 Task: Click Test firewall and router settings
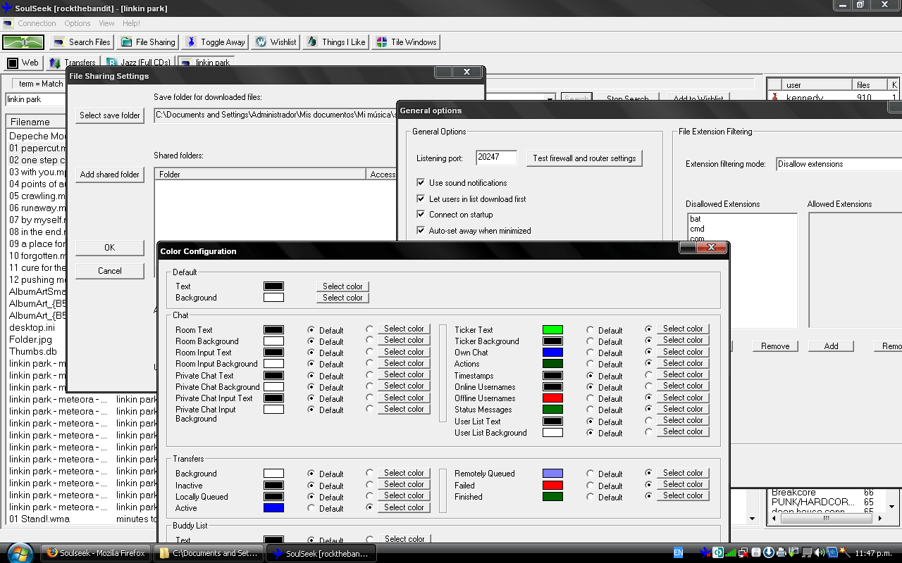tap(584, 158)
